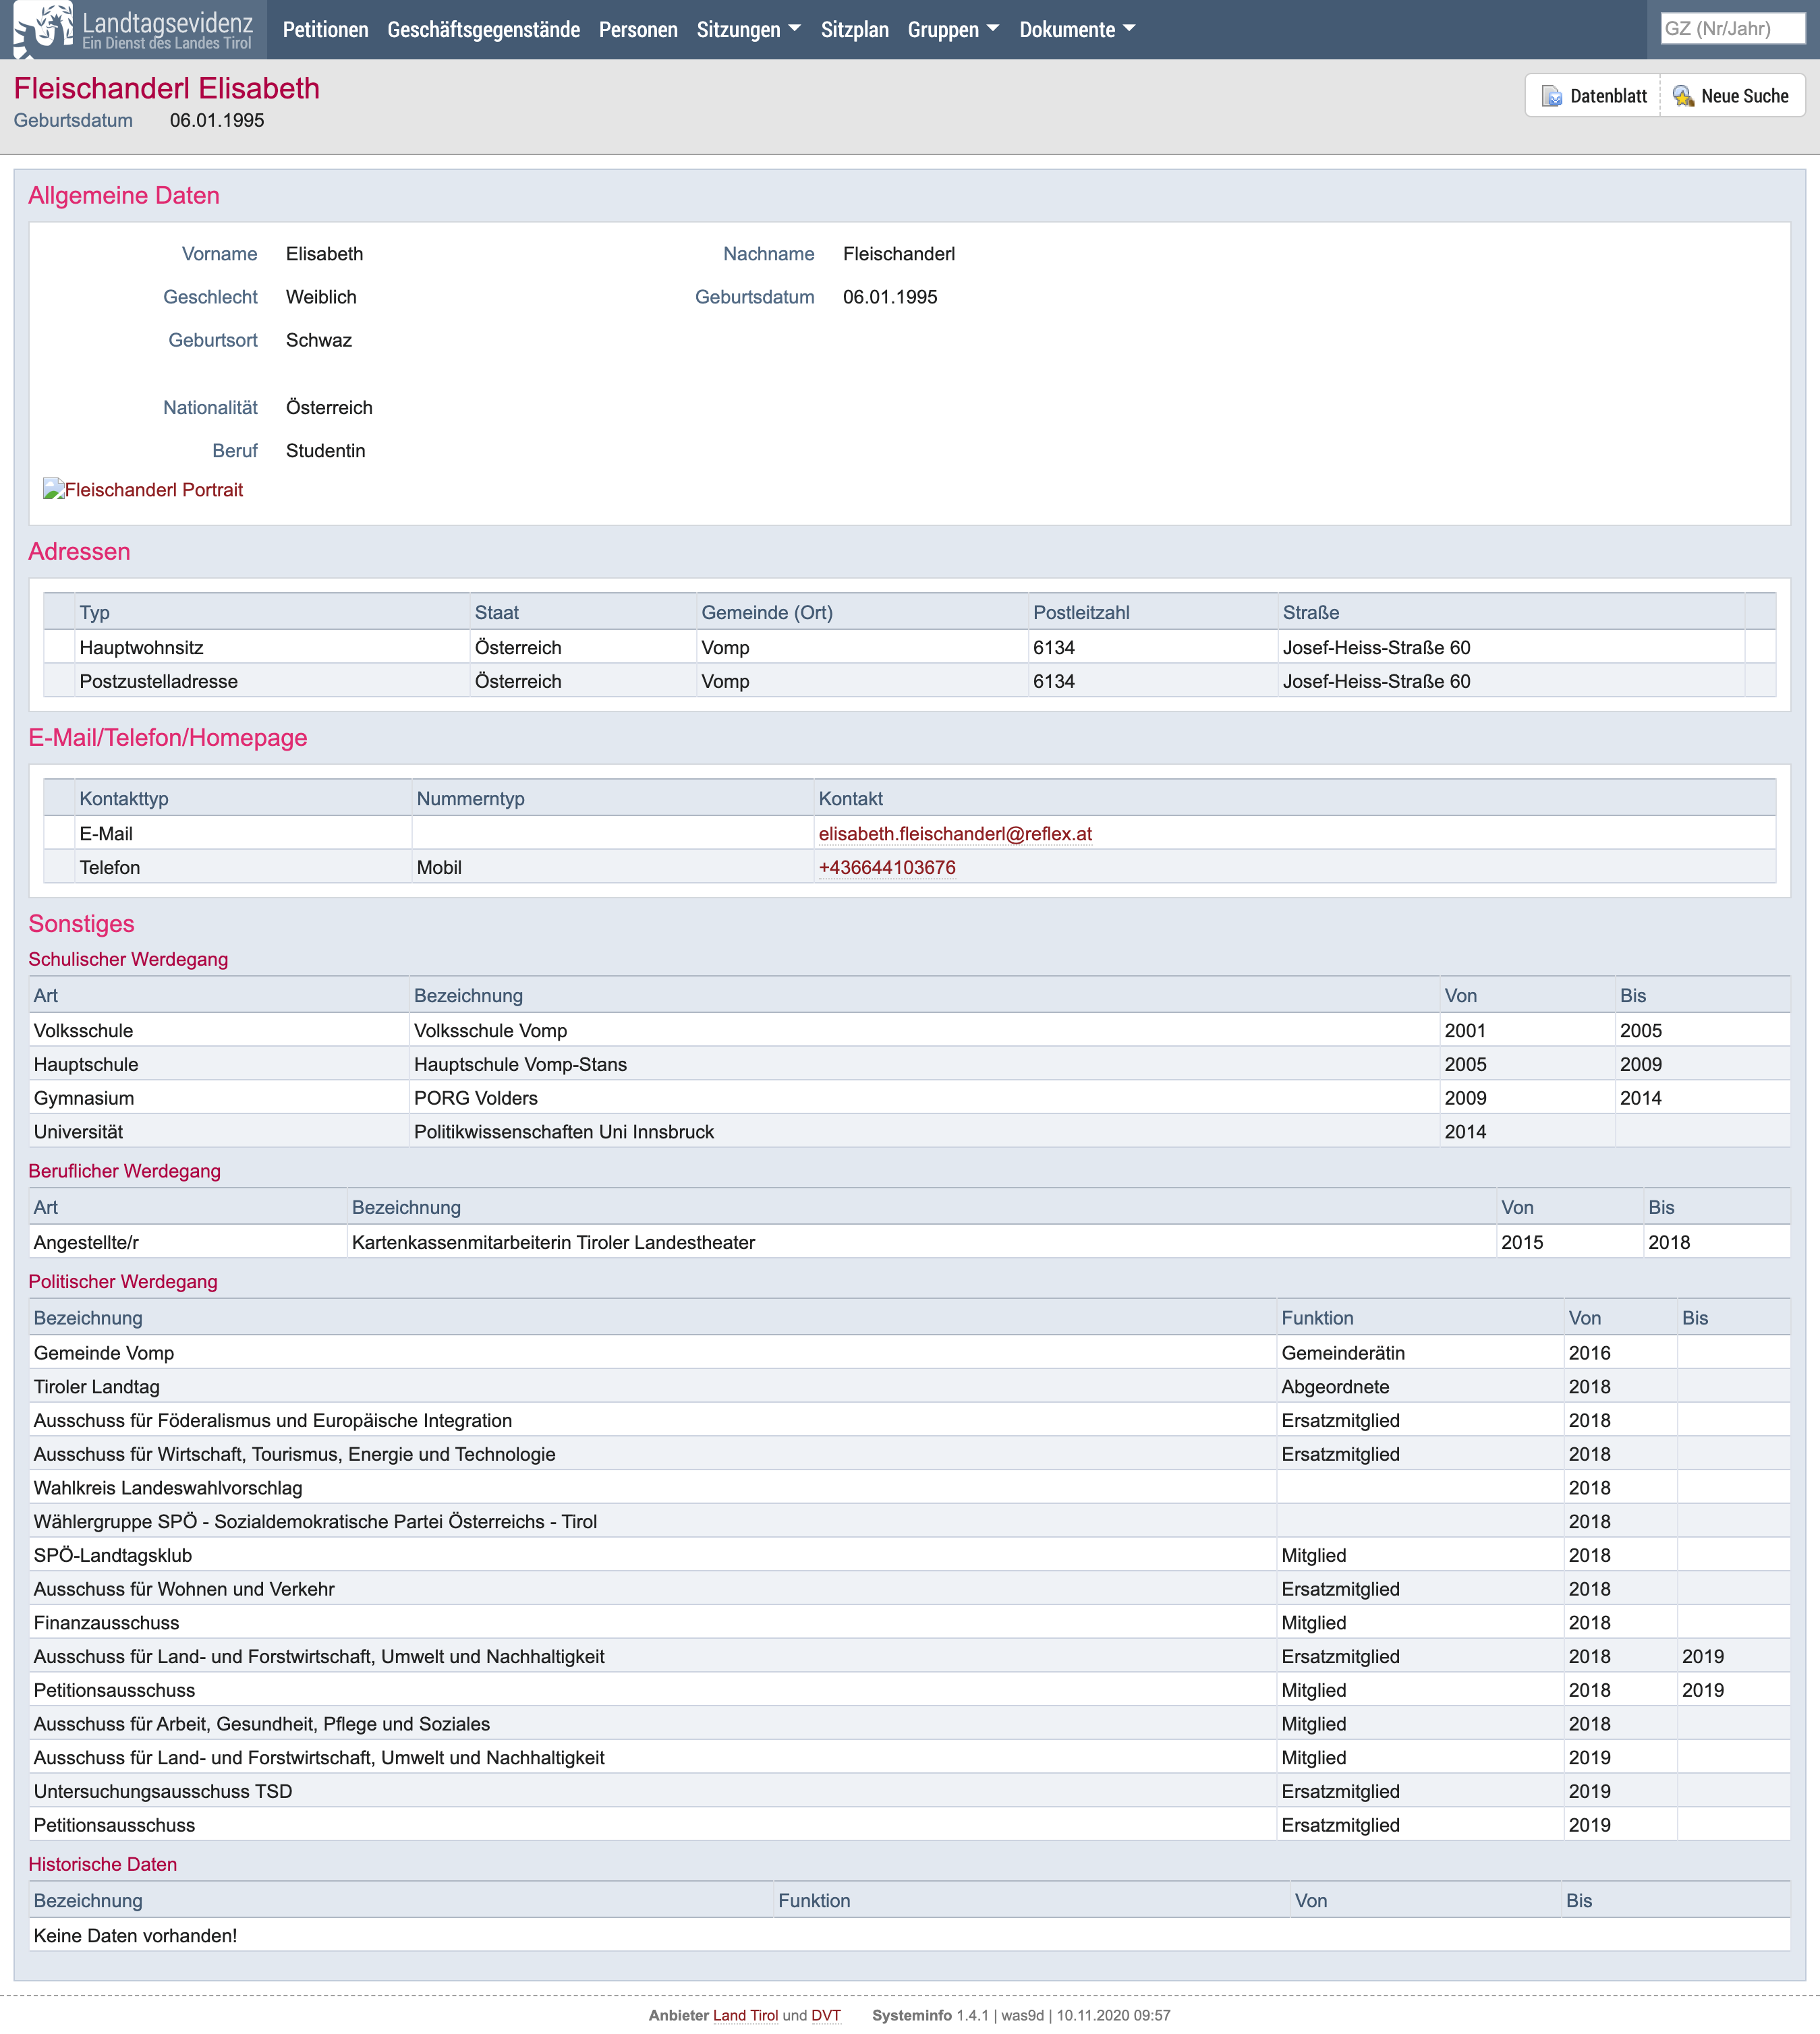
Task: Follow the Land Tirol footer link
Action: pyautogui.click(x=745, y=2015)
